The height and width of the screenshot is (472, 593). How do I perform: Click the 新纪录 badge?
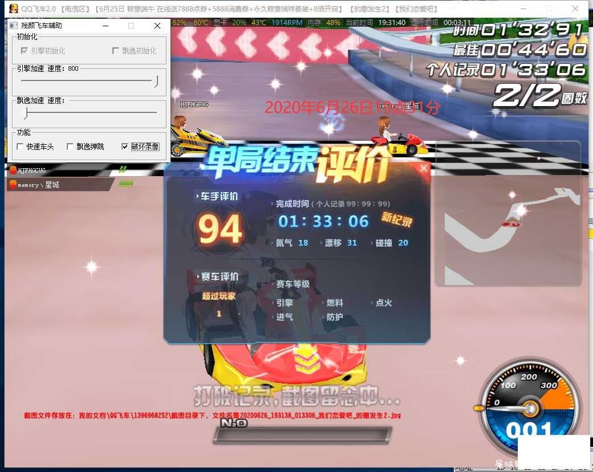[396, 219]
